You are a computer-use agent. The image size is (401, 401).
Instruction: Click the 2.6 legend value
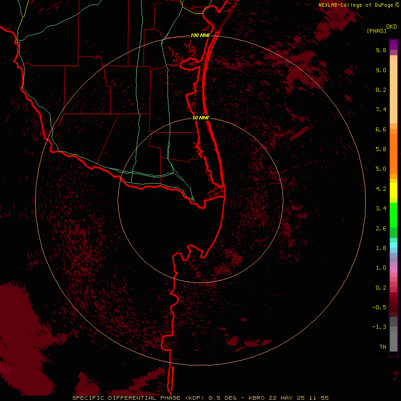click(x=381, y=229)
